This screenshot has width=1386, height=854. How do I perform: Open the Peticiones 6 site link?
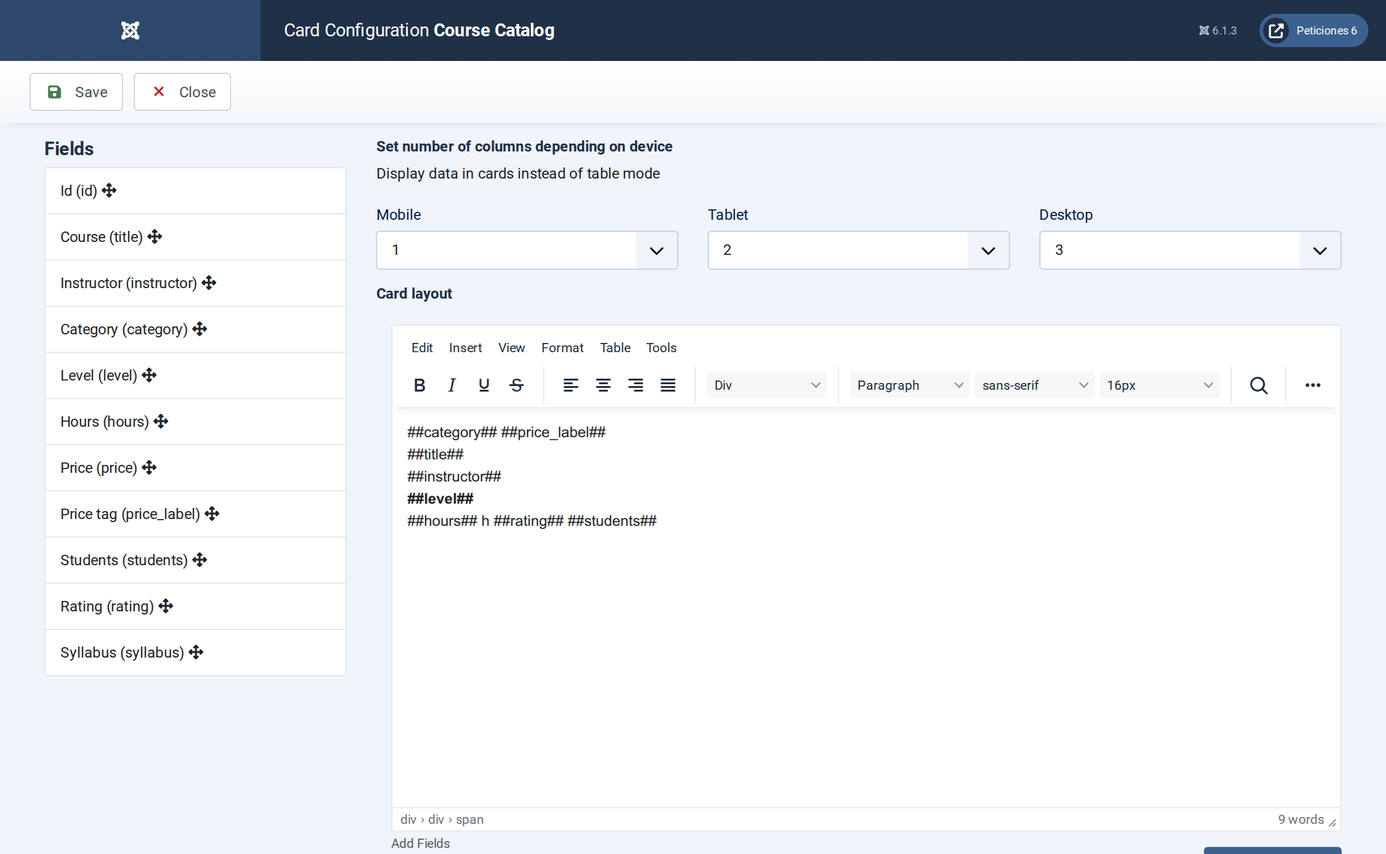pos(1313,30)
